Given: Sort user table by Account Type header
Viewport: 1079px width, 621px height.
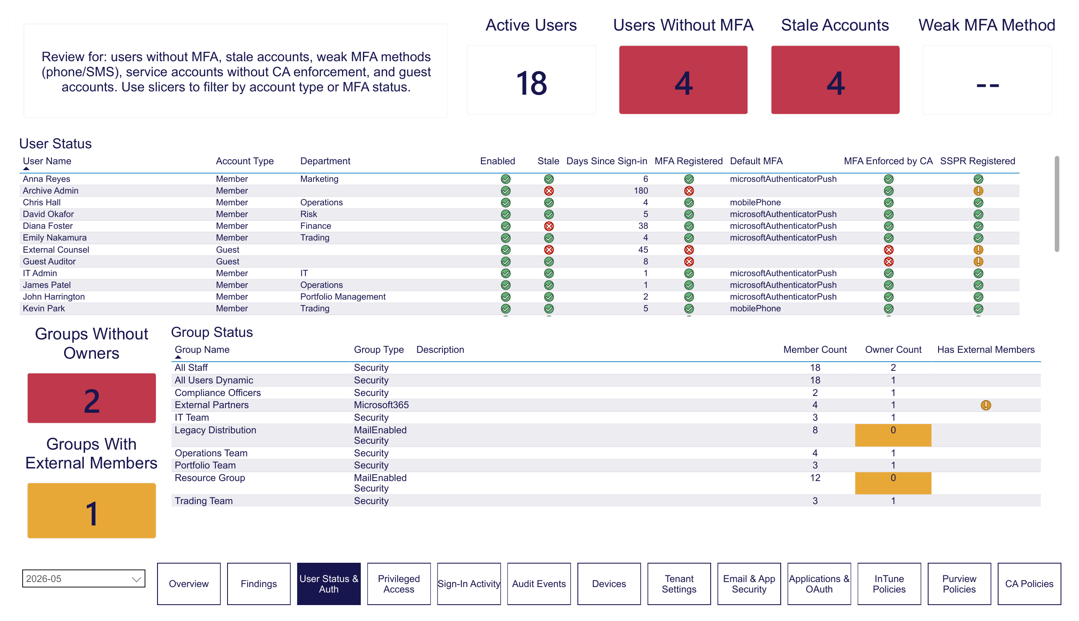Looking at the screenshot, I should [x=244, y=161].
